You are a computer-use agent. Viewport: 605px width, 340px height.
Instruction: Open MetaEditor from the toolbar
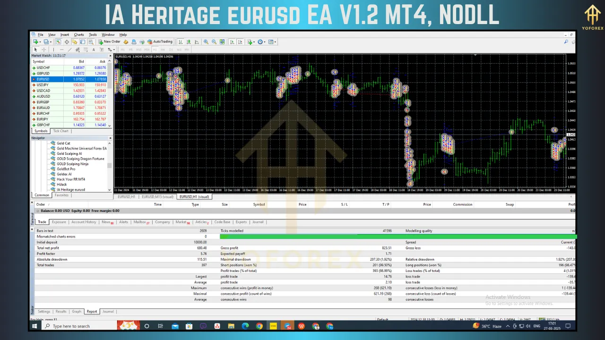pyautogui.click(x=126, y=42)
